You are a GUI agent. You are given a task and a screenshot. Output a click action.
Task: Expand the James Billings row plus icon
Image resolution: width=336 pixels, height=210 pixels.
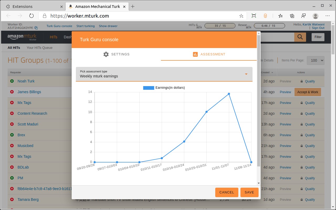click(x=12, y=92)
